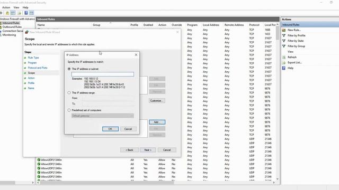Select 'This IP address or subnet' radio

[x=69, y=69]
